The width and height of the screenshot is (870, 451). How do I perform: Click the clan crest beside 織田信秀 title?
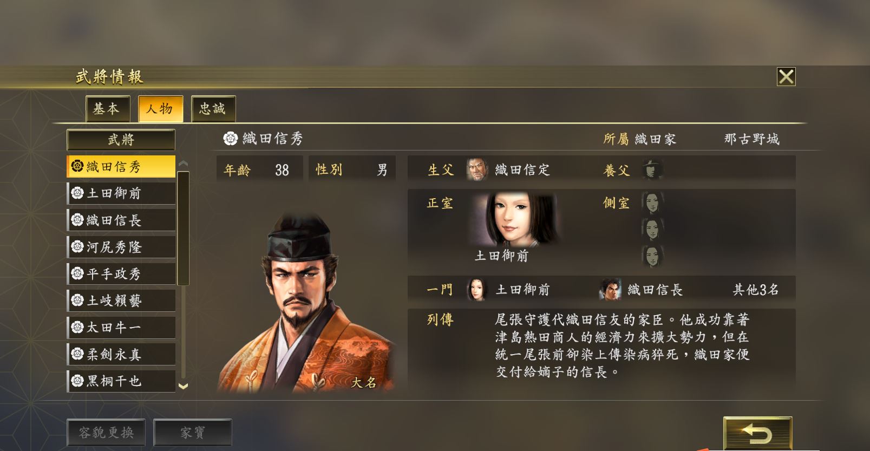[231, 139]
